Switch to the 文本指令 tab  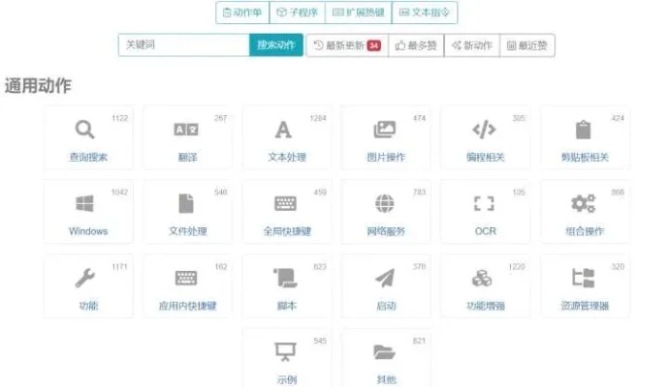pyautogui.click(x=425, y=13)
